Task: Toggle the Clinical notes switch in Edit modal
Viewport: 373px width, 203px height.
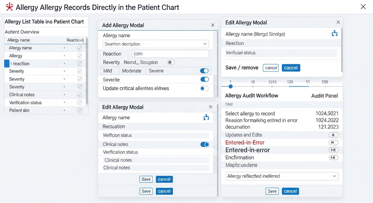Action: point(205,144)
